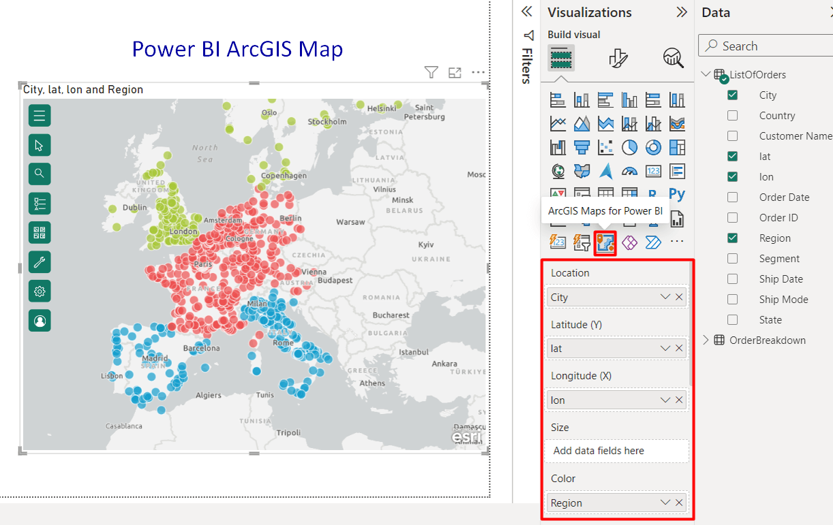The width and height of the screenshot is (833, 525).
Task: Switch to the Format visual pane
Action: [617, 58]
